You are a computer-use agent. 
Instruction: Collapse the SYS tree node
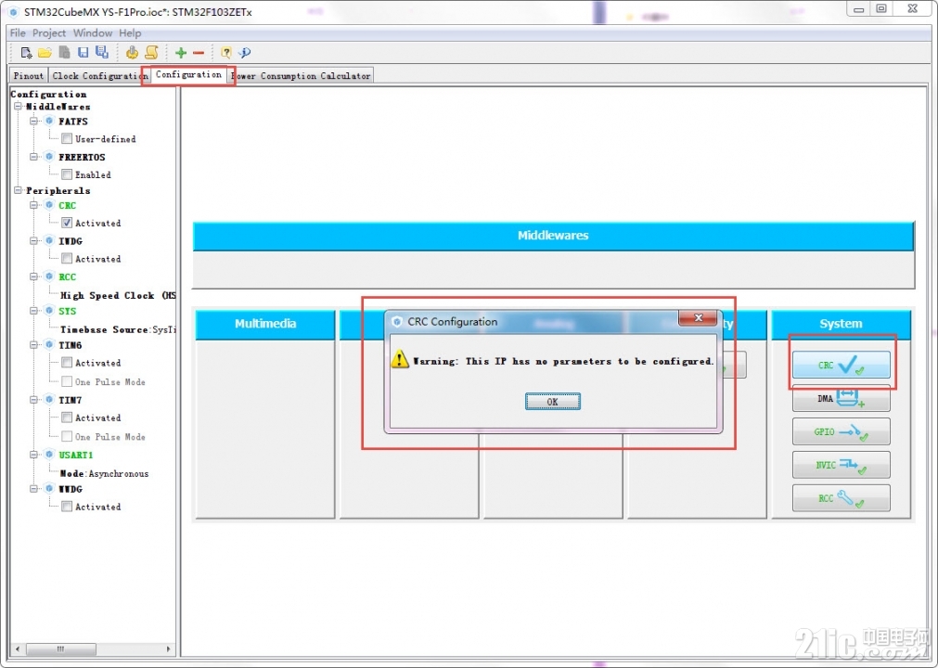click(34, 311)
